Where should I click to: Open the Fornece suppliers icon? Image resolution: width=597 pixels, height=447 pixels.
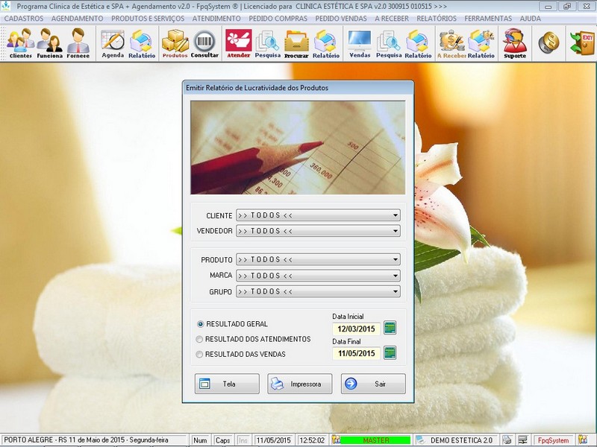[x=78, y=43]
